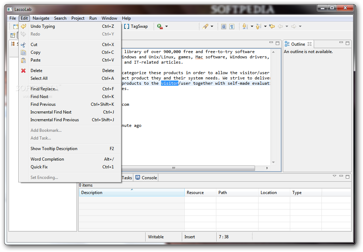Viewport: 363px width, 252px height.
Task: Click the Insert status bar field
Action: pos(190,237)
